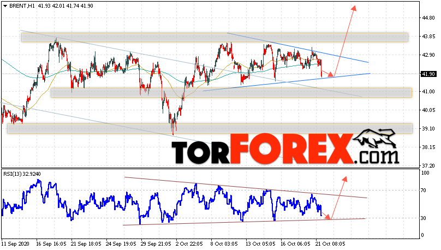Click the 29 Sep 21:05 time label
This screenshot has width=441, height=250.
click(x=156, y=244)
